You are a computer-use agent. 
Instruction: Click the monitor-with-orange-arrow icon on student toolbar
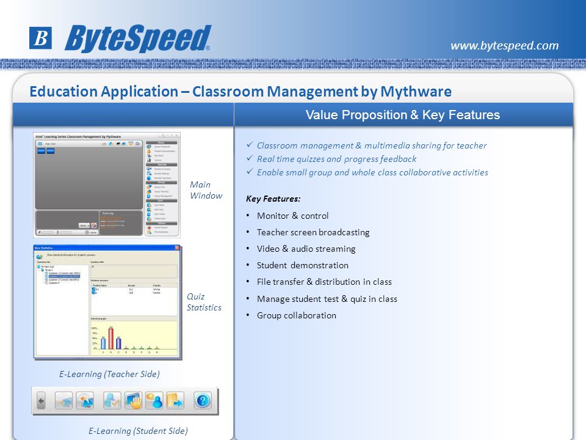click(85, 401)
